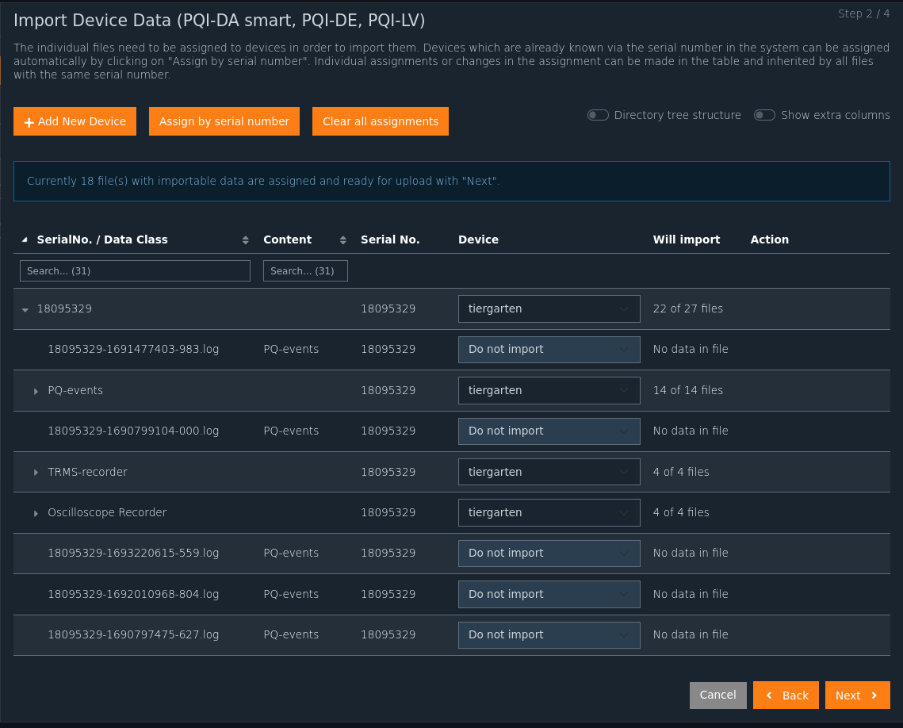Go to Next step
This screenshot has height=728, width=903.
click(x=857, y=695)
